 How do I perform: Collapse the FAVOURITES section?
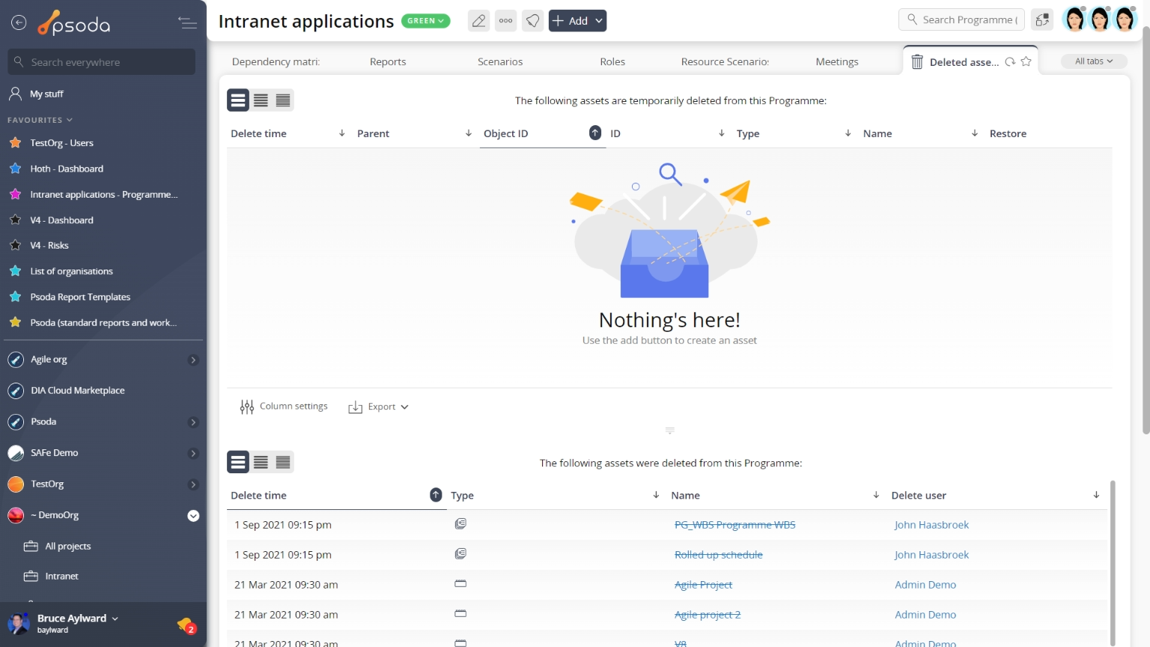pyautogui.click(x=40, y=120)
